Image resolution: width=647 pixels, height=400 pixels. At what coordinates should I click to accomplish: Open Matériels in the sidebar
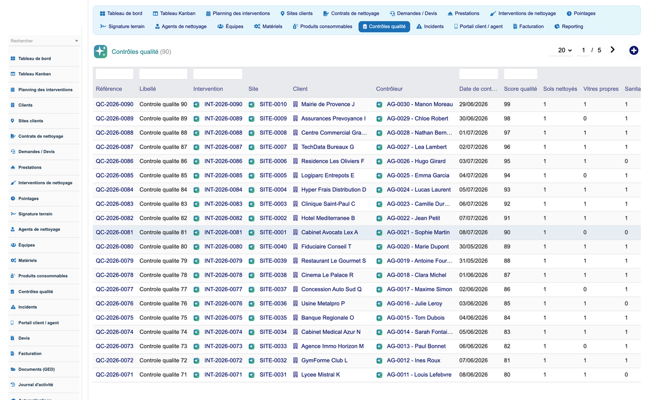(27, 261)
